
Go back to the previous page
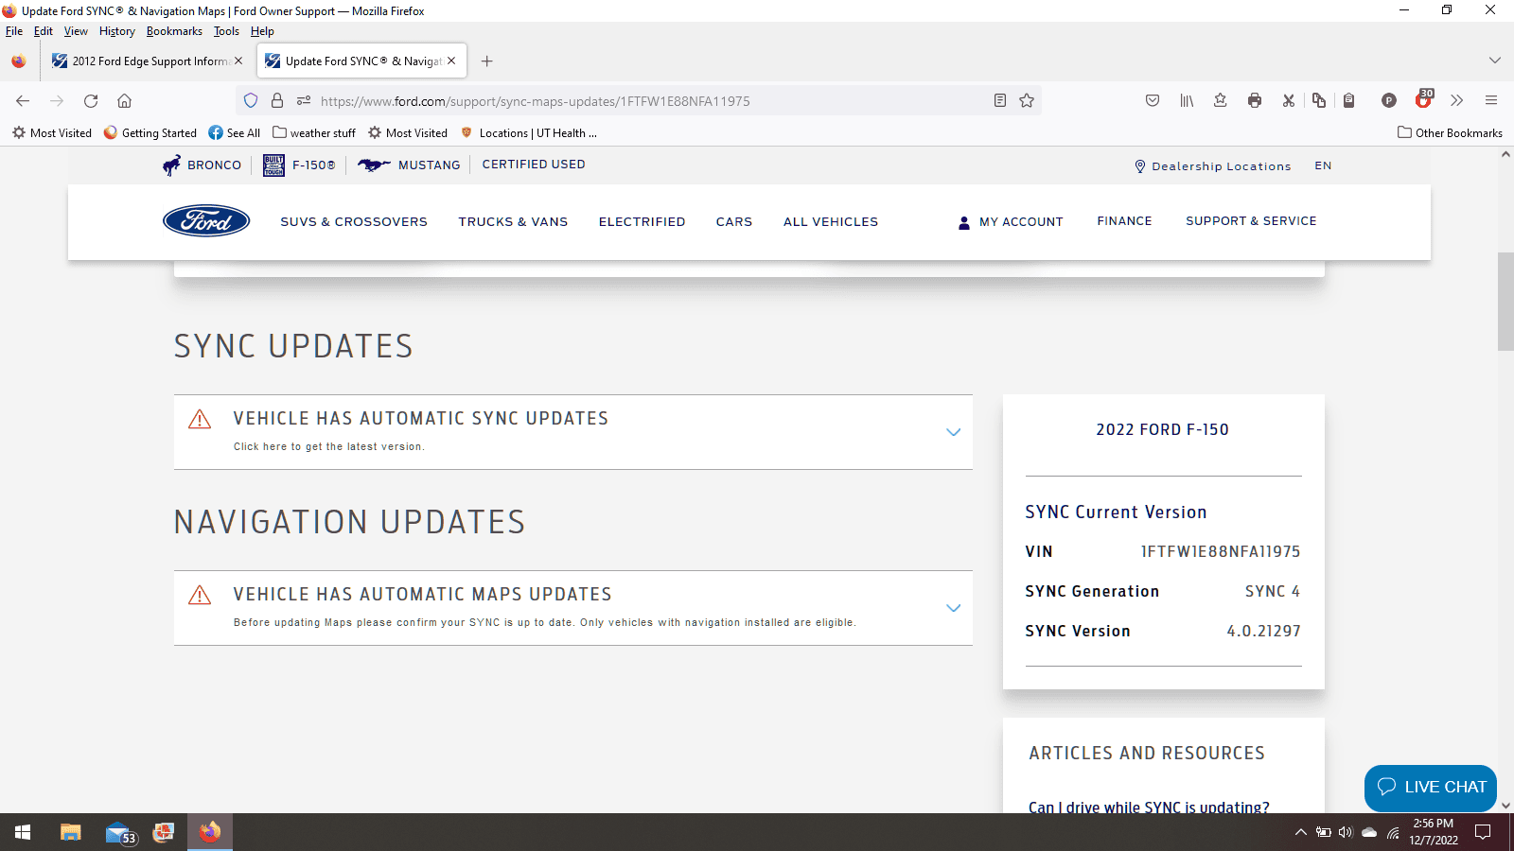tap(23, 101)
